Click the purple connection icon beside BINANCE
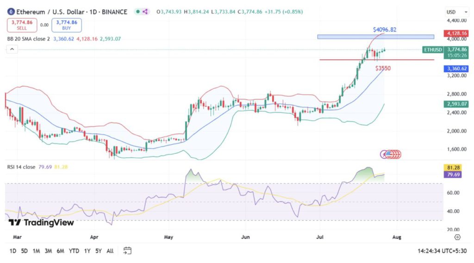474x263 pixels. pyautogui.click(x=146, y=12)
